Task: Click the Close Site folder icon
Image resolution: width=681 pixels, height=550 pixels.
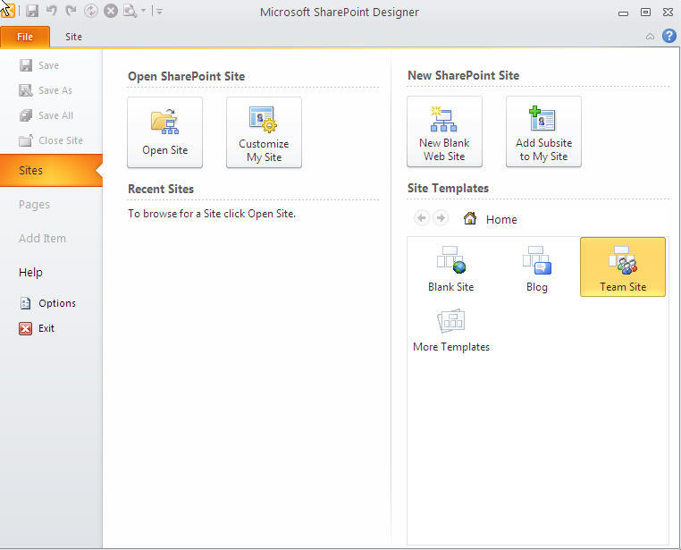Action: coord(26,140)
